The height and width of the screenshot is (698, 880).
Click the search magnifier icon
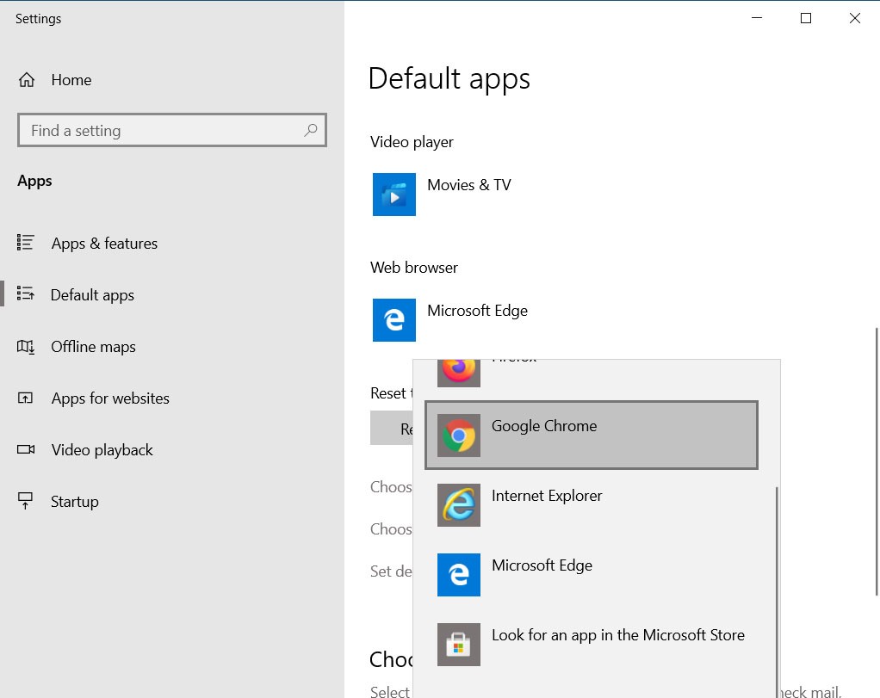click(x=311, y=130)
